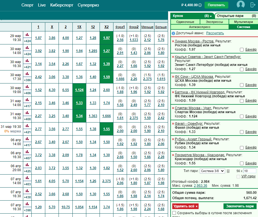Remove Крылья Советов - Зенит selection with red X
The width and height of the screenshot is (258, 217).
pos(173,57)
